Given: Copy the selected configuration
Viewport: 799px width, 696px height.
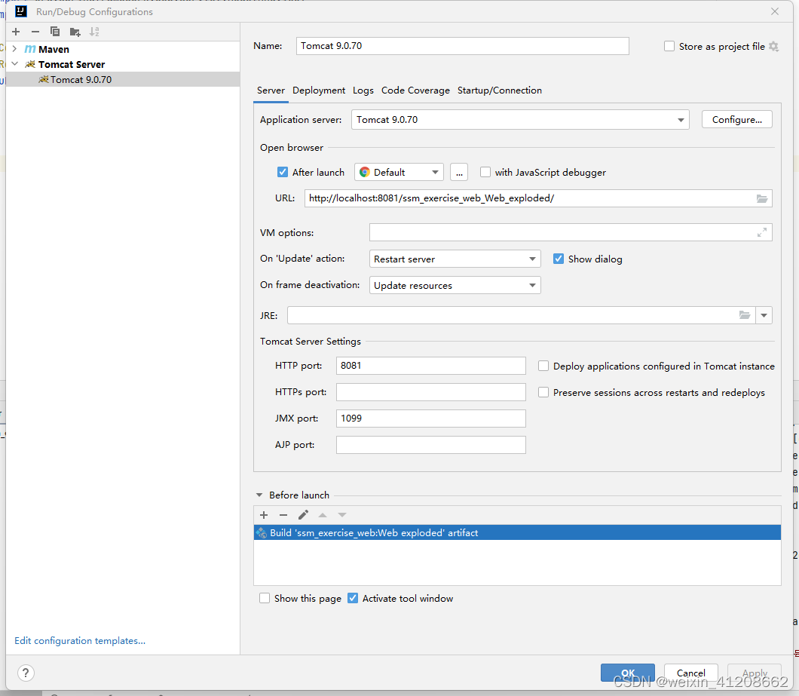Looking at the screenshot, I should click(x=54, y=32).
